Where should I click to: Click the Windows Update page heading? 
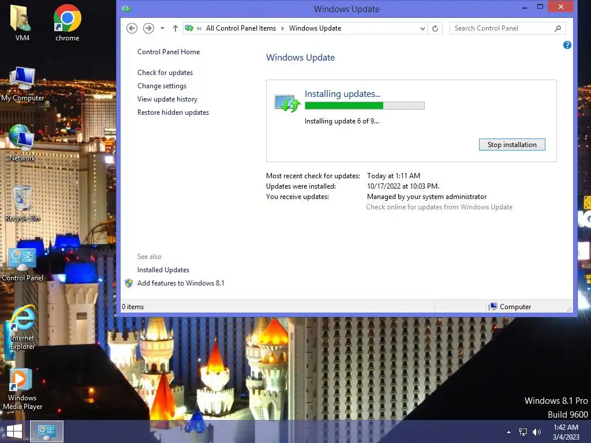click(x=300, y=57)
